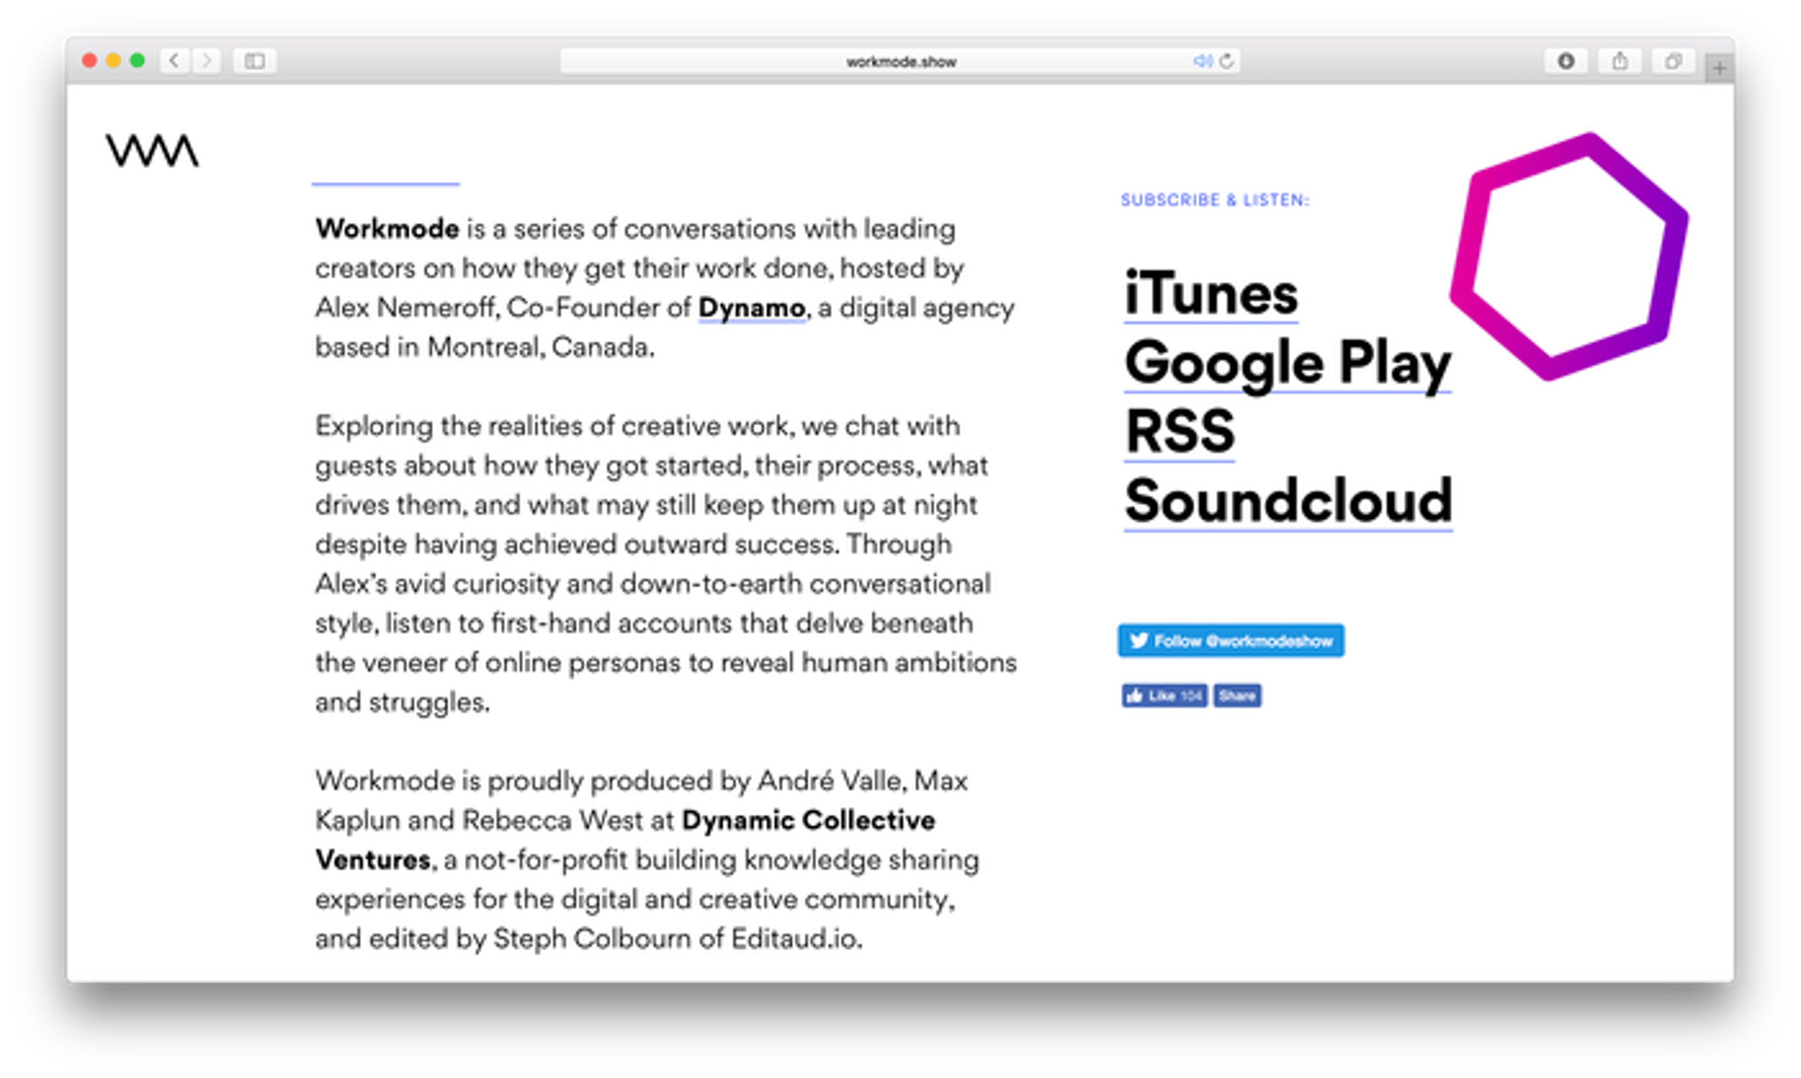Click the Workmode zigzag logo
The width and height of the screenshot is (1801, 1078).
click(x=152, y=151)
